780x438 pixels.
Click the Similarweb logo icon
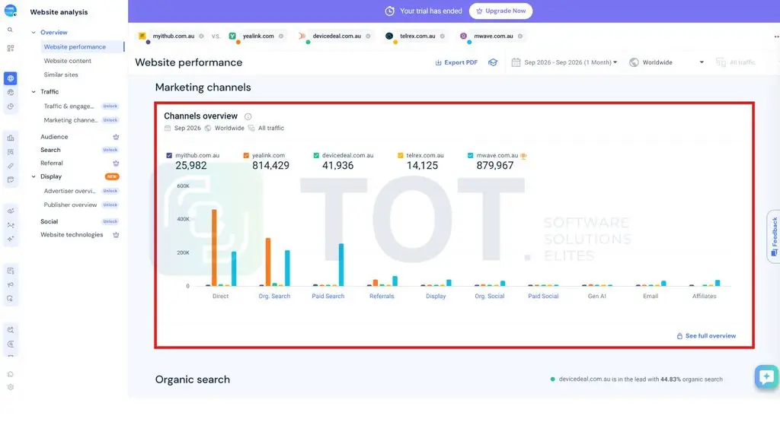point(11,11)
